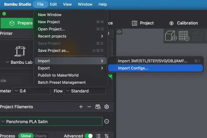The height and width of the screenshot is (138, 207).
Task: Click the compare presets icon
Action: tap(107, 136)
